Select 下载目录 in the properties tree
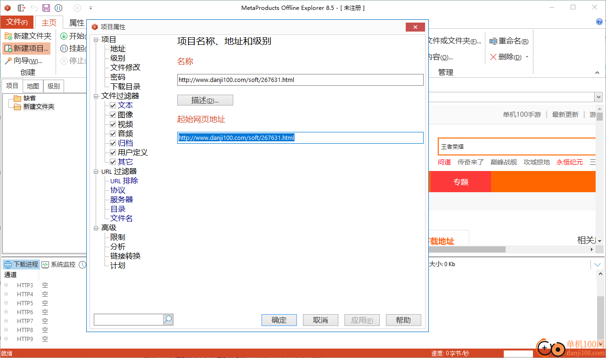 click(125, 86)
